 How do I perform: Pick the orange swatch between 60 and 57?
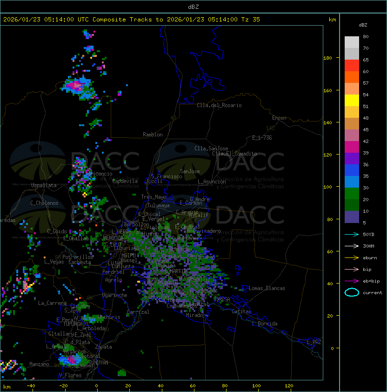coord(352,77)
